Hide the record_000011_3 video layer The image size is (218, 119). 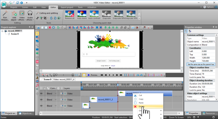41,100
